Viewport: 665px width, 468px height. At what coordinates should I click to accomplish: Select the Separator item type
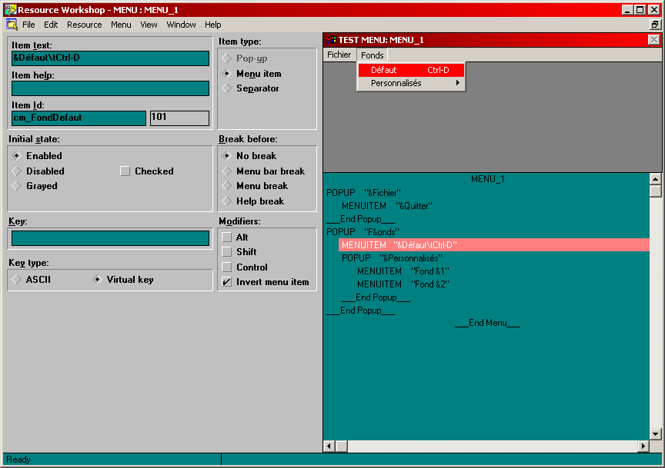coord(226,88)
